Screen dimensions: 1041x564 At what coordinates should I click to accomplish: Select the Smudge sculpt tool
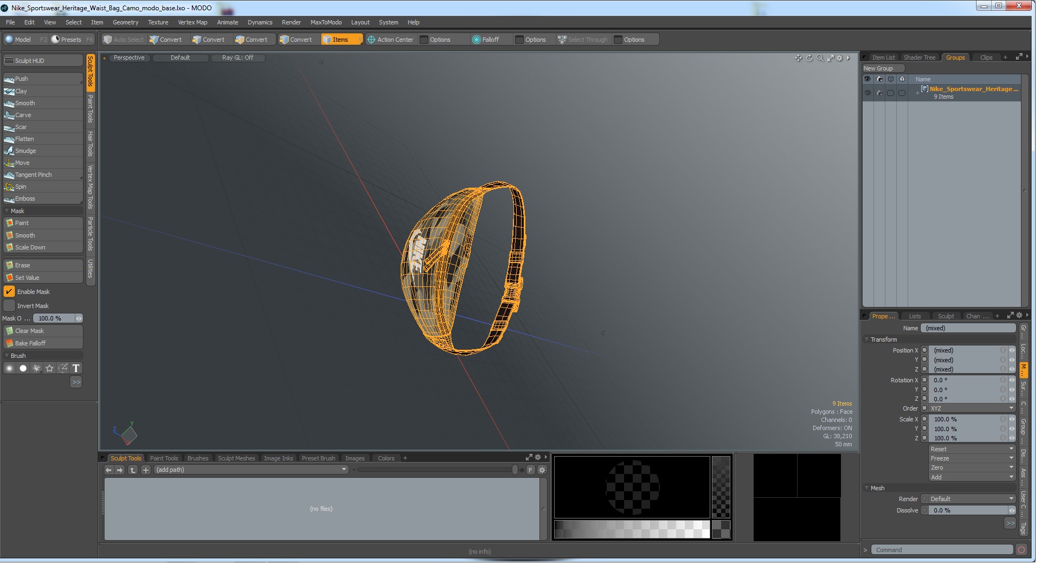coord(43,151)
